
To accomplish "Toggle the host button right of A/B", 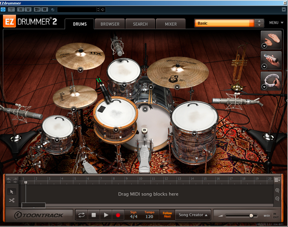I will 45,10.
